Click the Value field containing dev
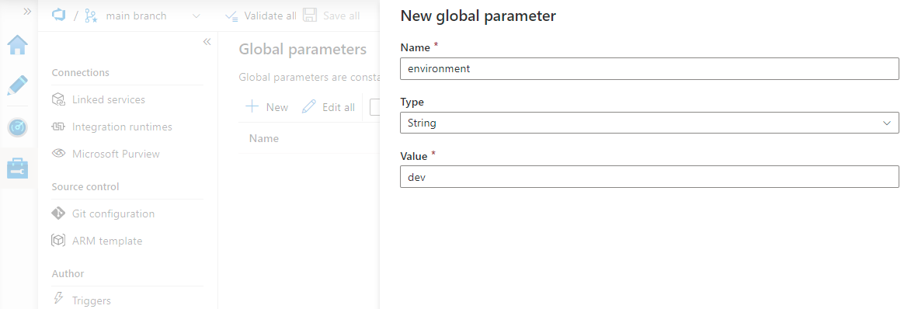 (x=649, y=176)
